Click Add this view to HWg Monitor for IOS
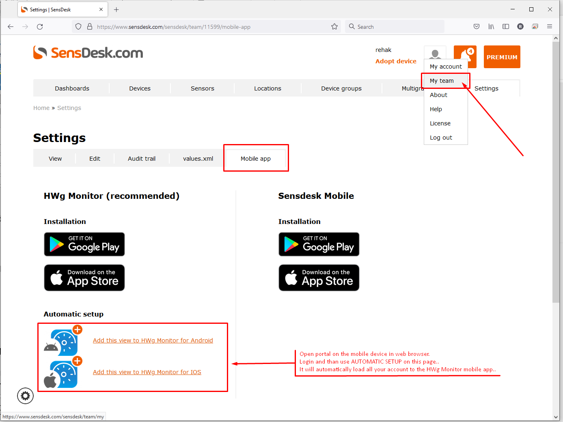Screen dimensions: 563x422 [x=147, y=372]
